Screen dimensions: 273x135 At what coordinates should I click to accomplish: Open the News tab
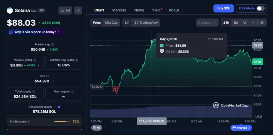[x=139, y=10]
